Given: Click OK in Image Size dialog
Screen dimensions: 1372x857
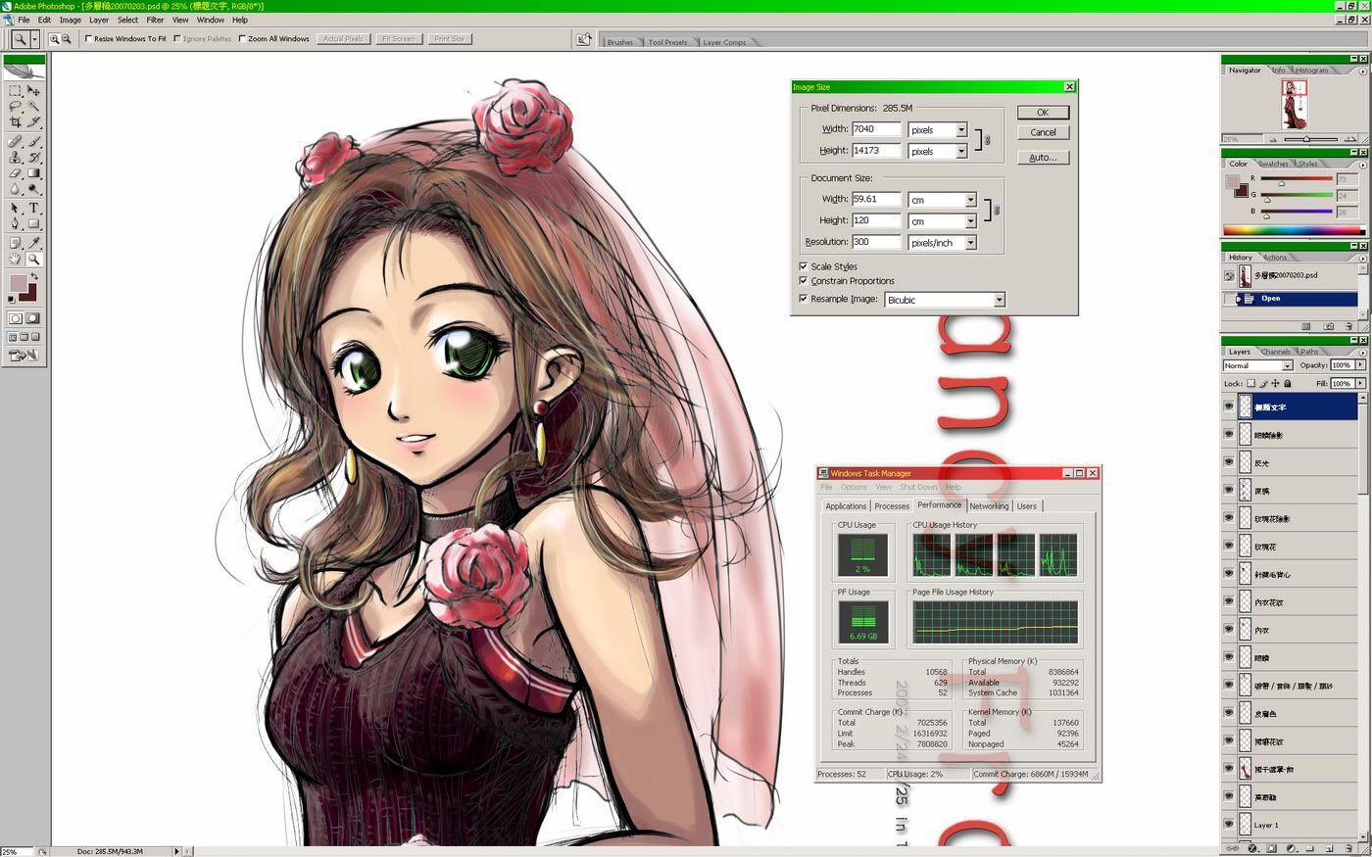Looking at the screenshot, I should (x=1043, y=113).
